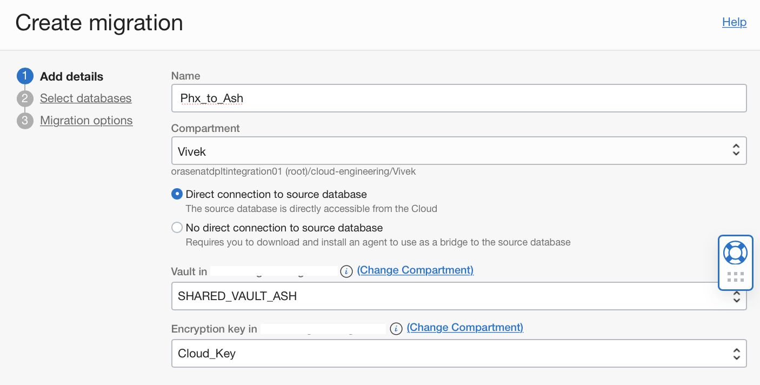Click the life ring support icon
This screenshot has width=760, height=385.
[735, 253]
